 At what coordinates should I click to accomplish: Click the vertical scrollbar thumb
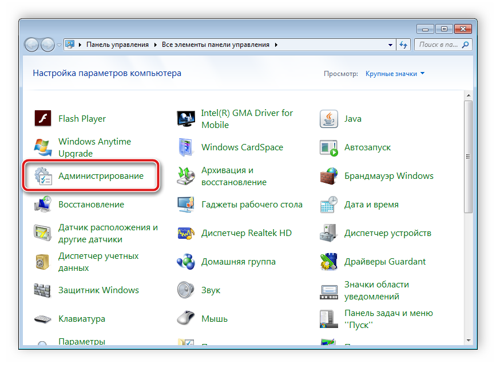[469, 157]
